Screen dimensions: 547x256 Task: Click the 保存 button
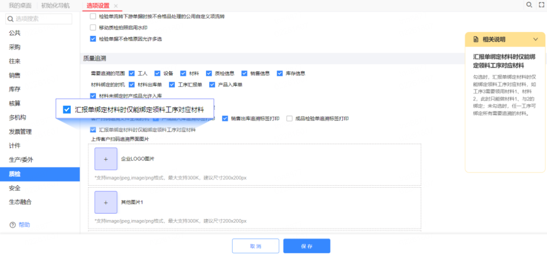click(306, 246)
